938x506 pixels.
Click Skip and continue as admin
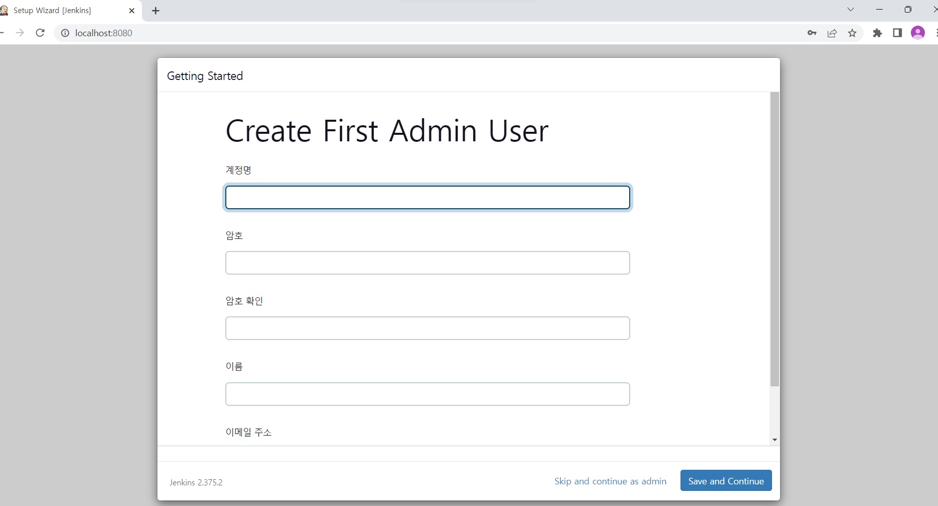[610, 481]
